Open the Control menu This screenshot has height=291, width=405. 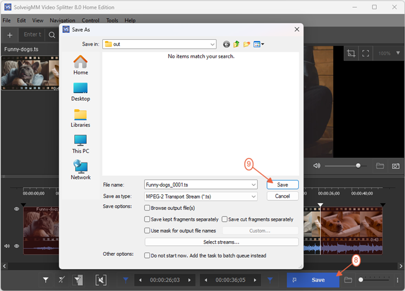90,21
